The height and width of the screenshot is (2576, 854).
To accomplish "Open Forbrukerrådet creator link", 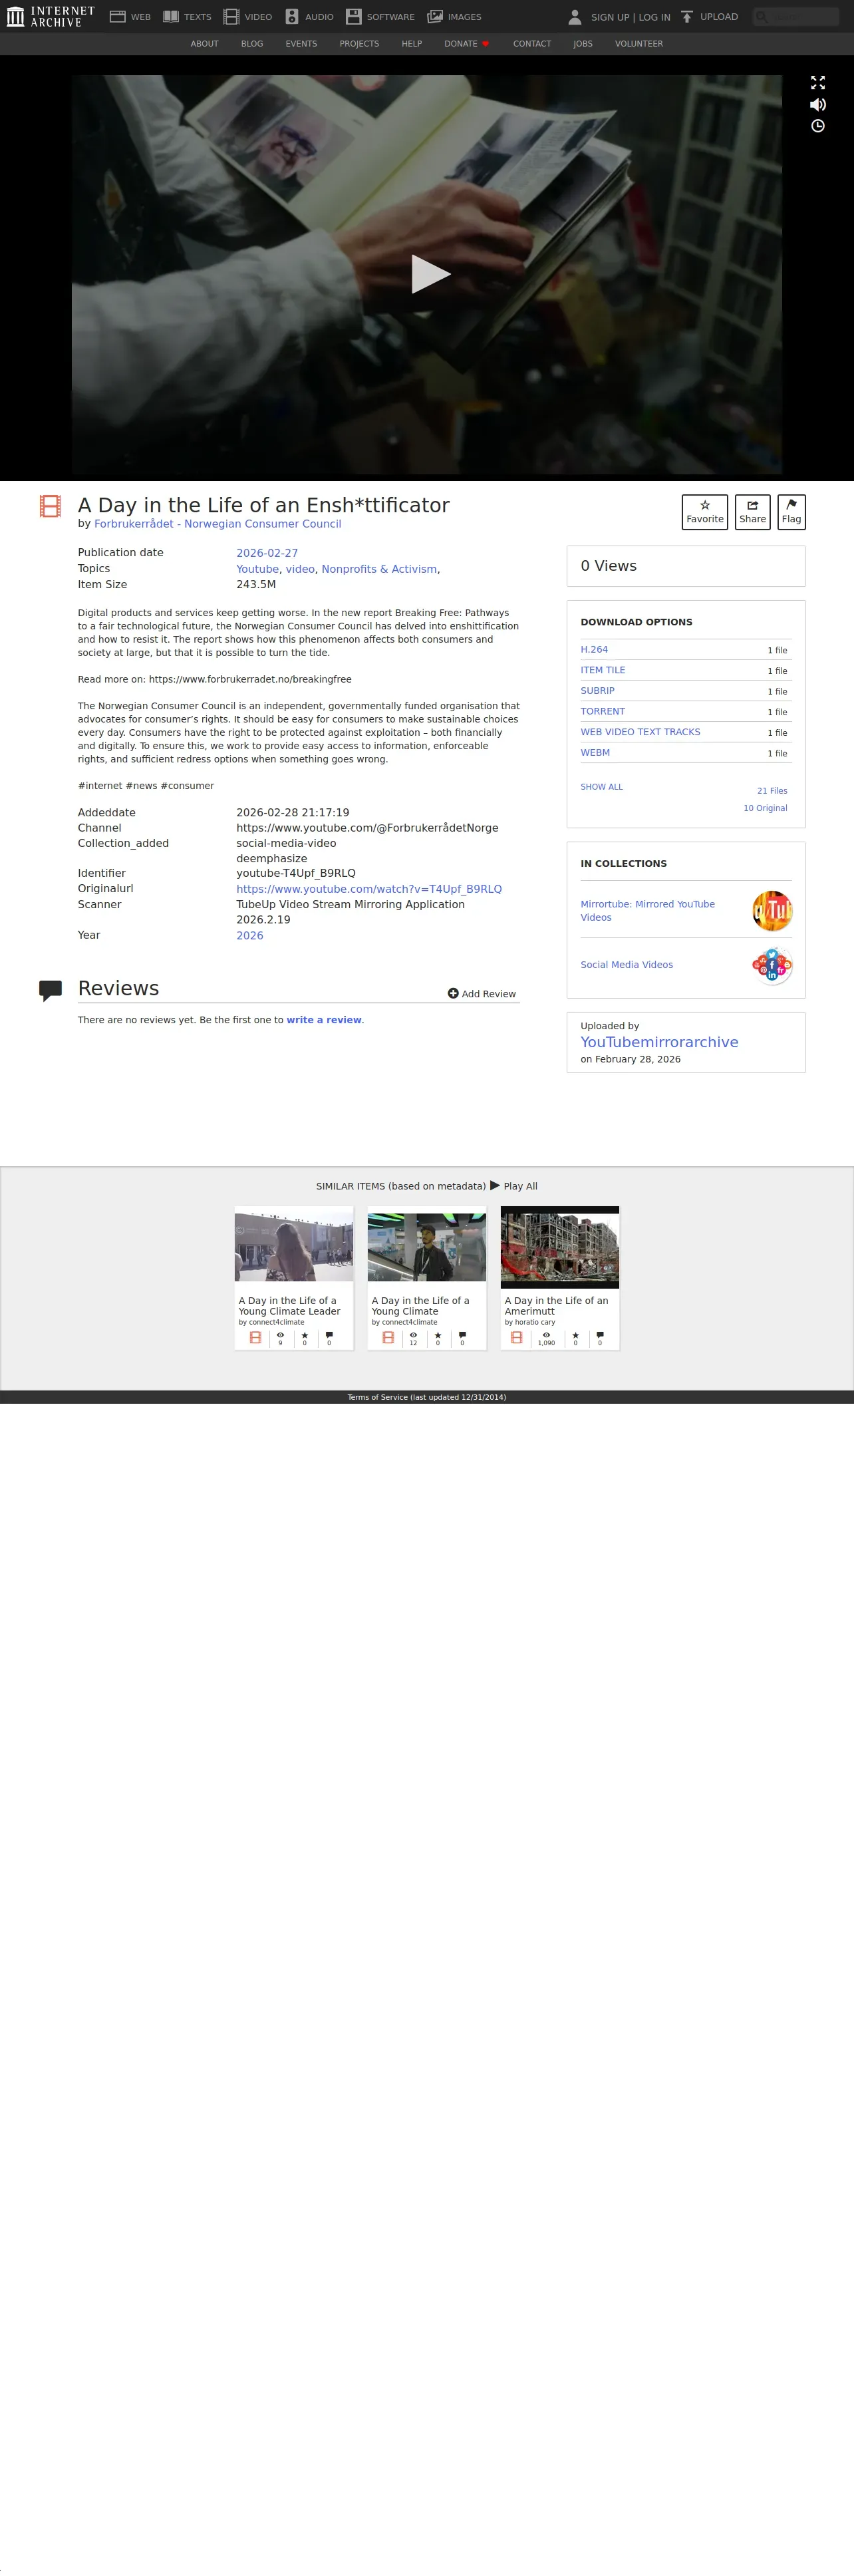I will coord(218,524).
